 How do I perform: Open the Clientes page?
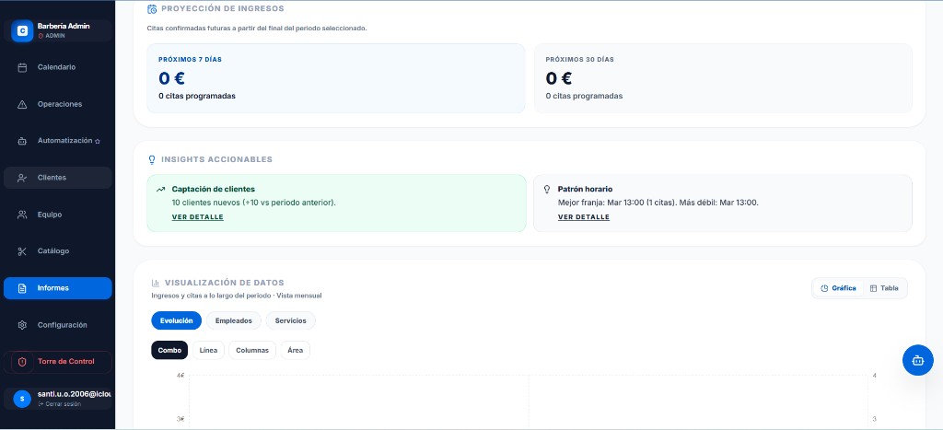[x=58, y=178]
